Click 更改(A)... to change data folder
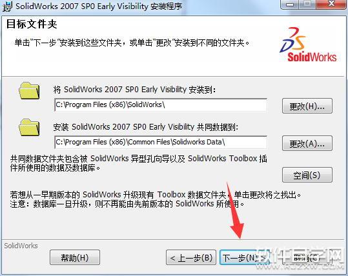Viewport: 348px width, 276px height. (307, 143)
